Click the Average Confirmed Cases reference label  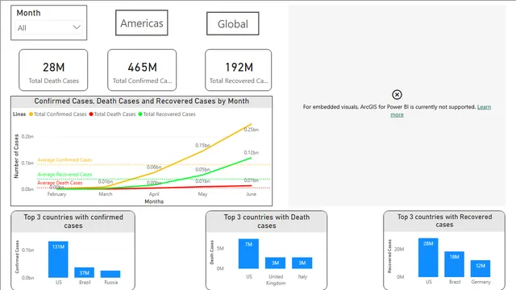(64, 159)
